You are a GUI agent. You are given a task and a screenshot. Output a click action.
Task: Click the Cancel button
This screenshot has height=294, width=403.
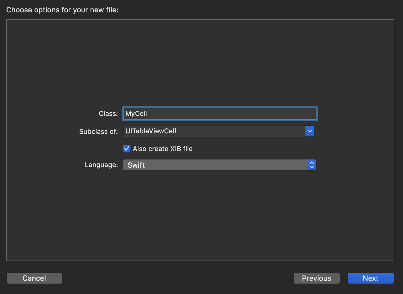point(34,278)
